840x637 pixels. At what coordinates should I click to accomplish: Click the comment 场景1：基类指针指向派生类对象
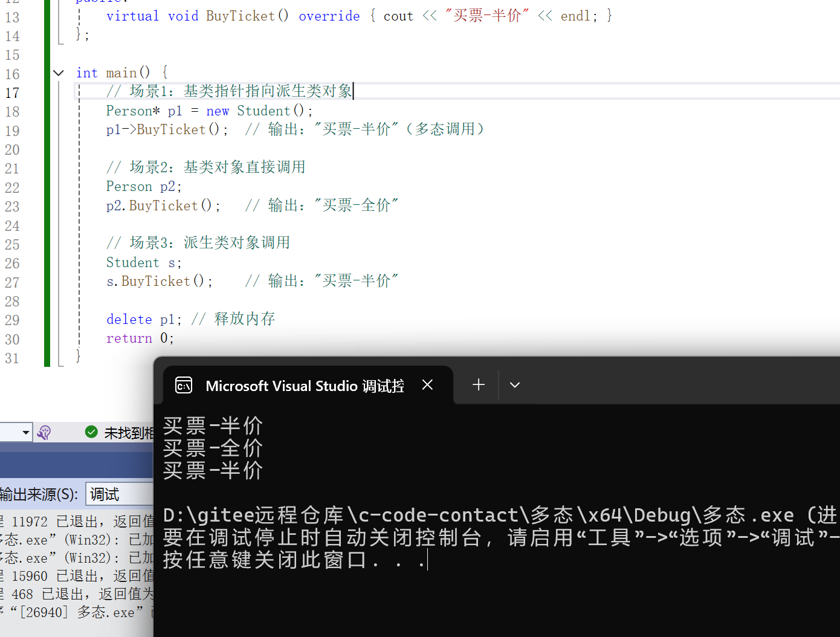point(230,91)
